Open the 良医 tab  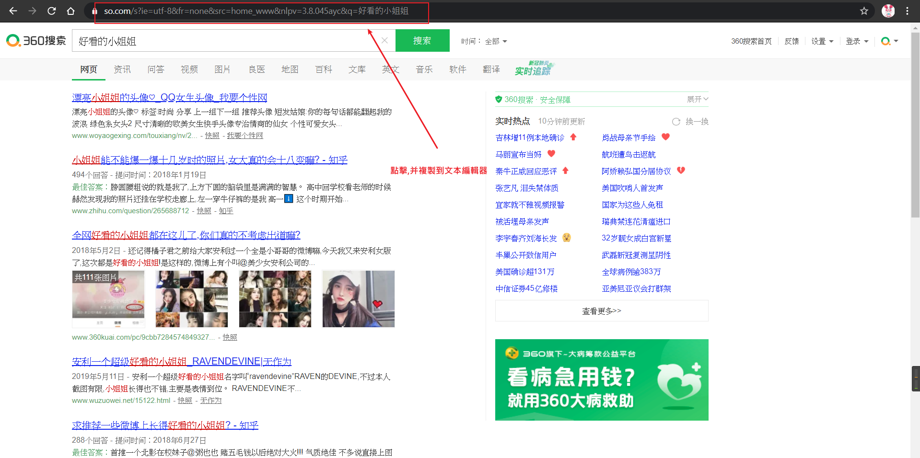click(x=256, y=69)
